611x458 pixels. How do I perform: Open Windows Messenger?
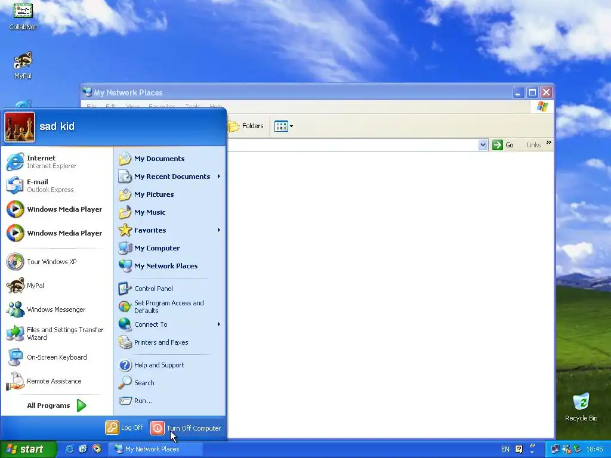pyautogui.click(x=57, y=310)
